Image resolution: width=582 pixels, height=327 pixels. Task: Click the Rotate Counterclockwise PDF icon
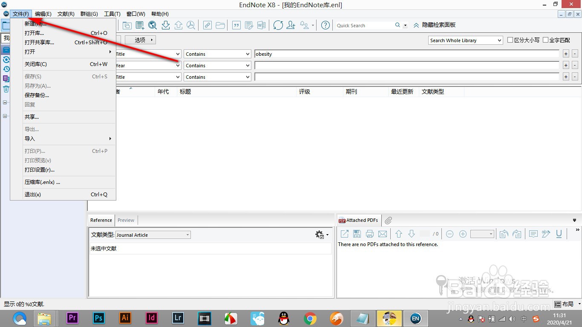point(504,234)
